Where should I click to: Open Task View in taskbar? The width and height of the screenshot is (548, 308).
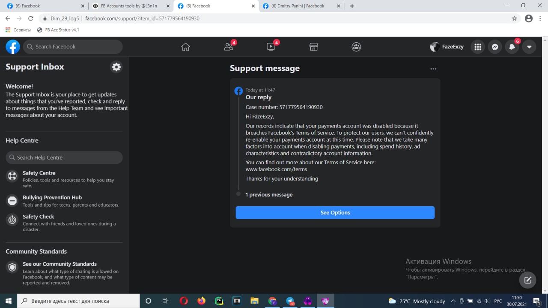click(x=166, y=301)
